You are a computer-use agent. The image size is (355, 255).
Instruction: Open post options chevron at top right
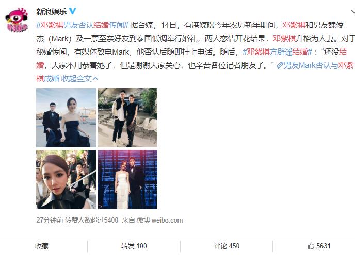coord(353,11)
